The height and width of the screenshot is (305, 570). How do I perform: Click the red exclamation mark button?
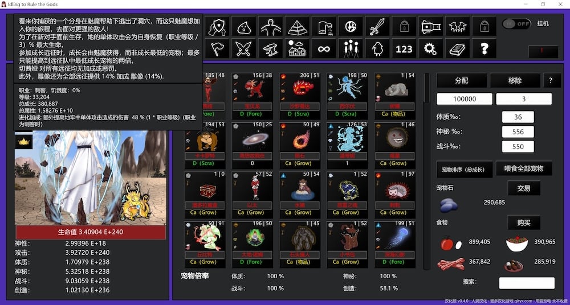pos(543,52)
